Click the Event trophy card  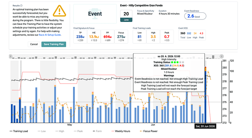[95, 14]
